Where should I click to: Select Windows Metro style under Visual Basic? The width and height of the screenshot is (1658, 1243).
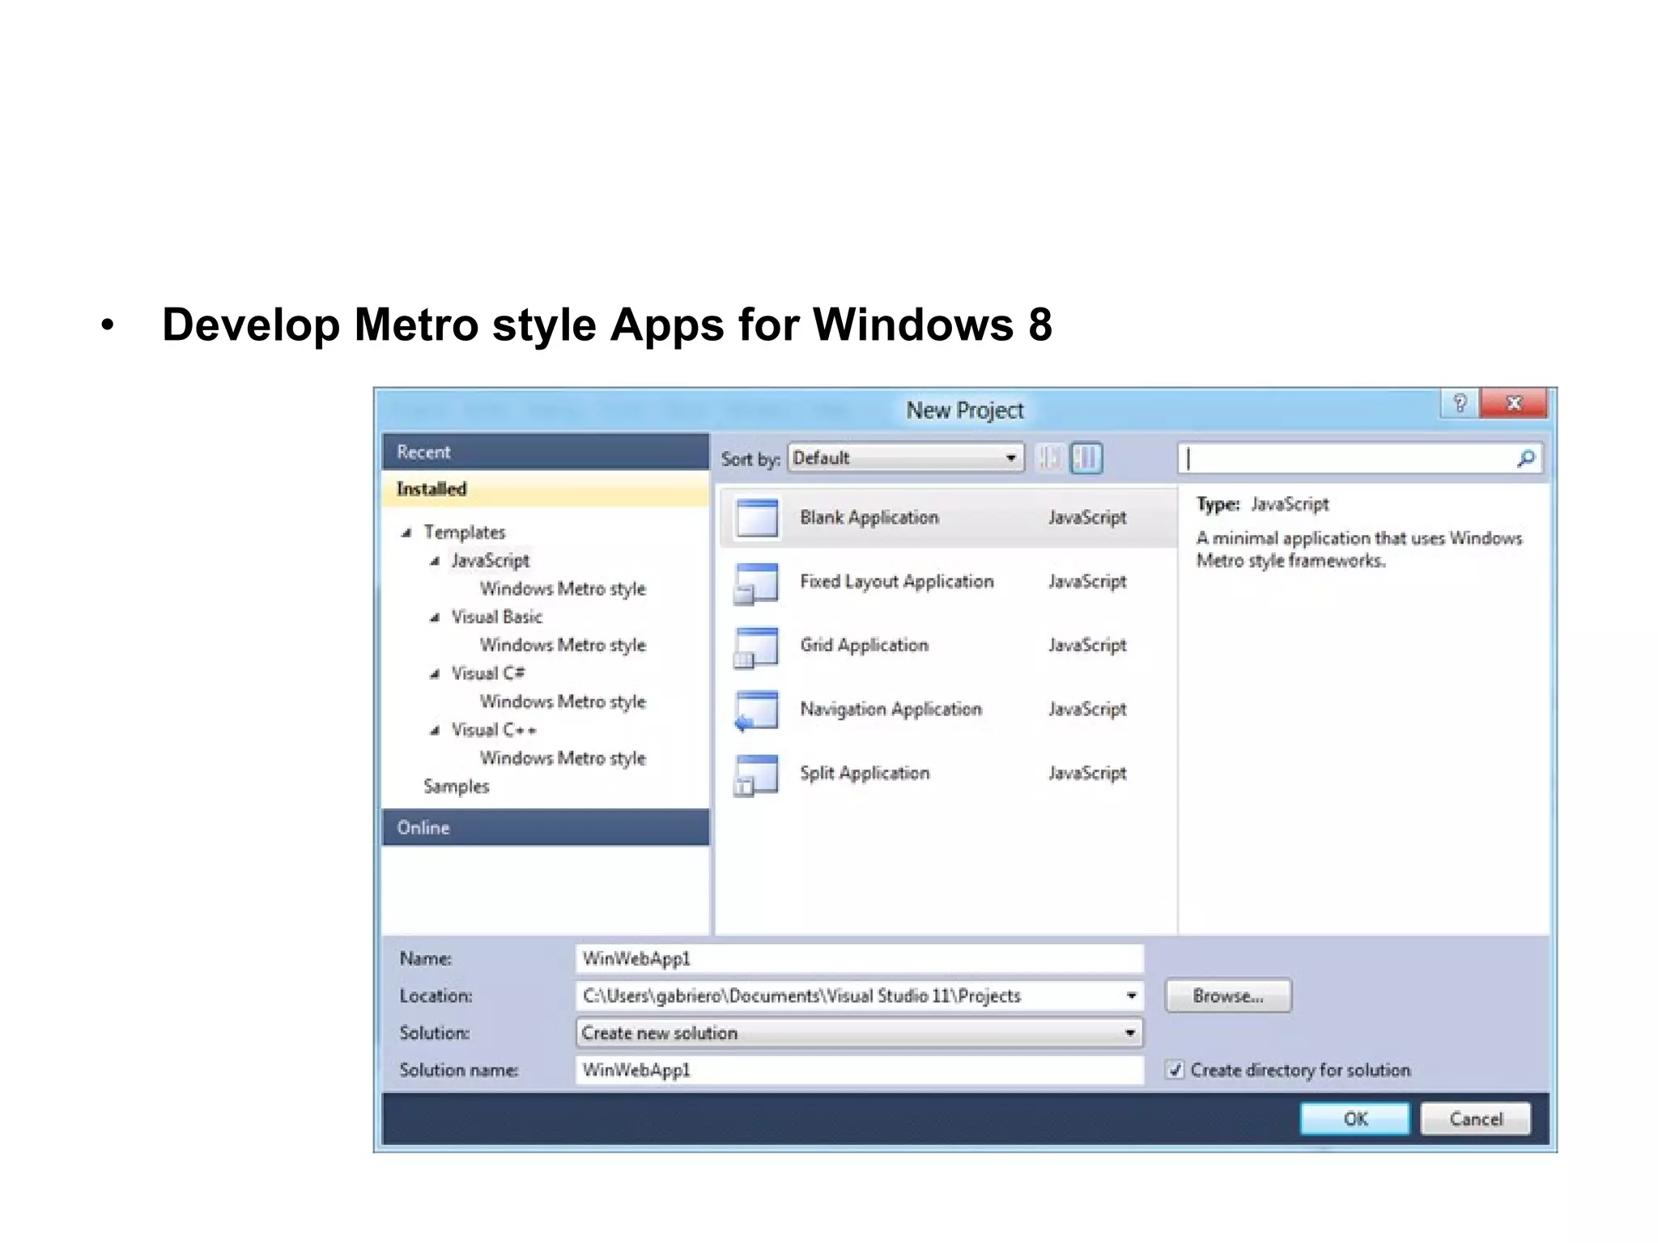click(x=563, y=645)
